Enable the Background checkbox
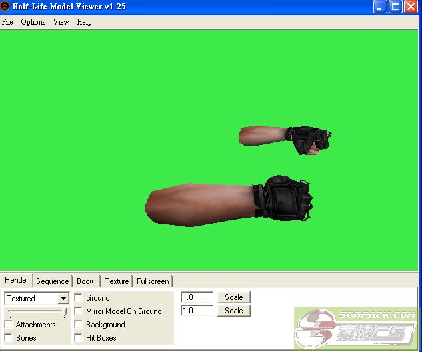The height and width of the screenshot is (352, 422). 78,324
